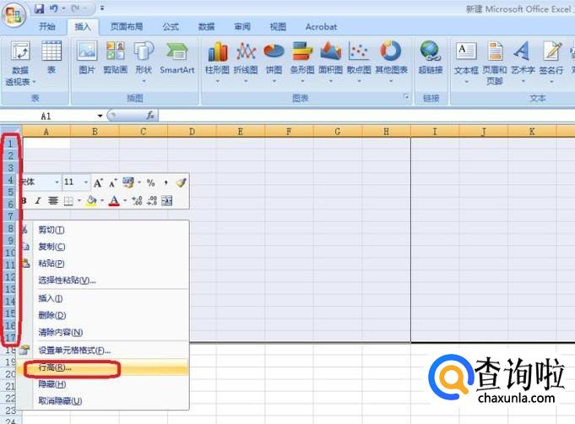Expand the accounting format dropdown arrow
575x424 pixels.
[x=139, y=182]
